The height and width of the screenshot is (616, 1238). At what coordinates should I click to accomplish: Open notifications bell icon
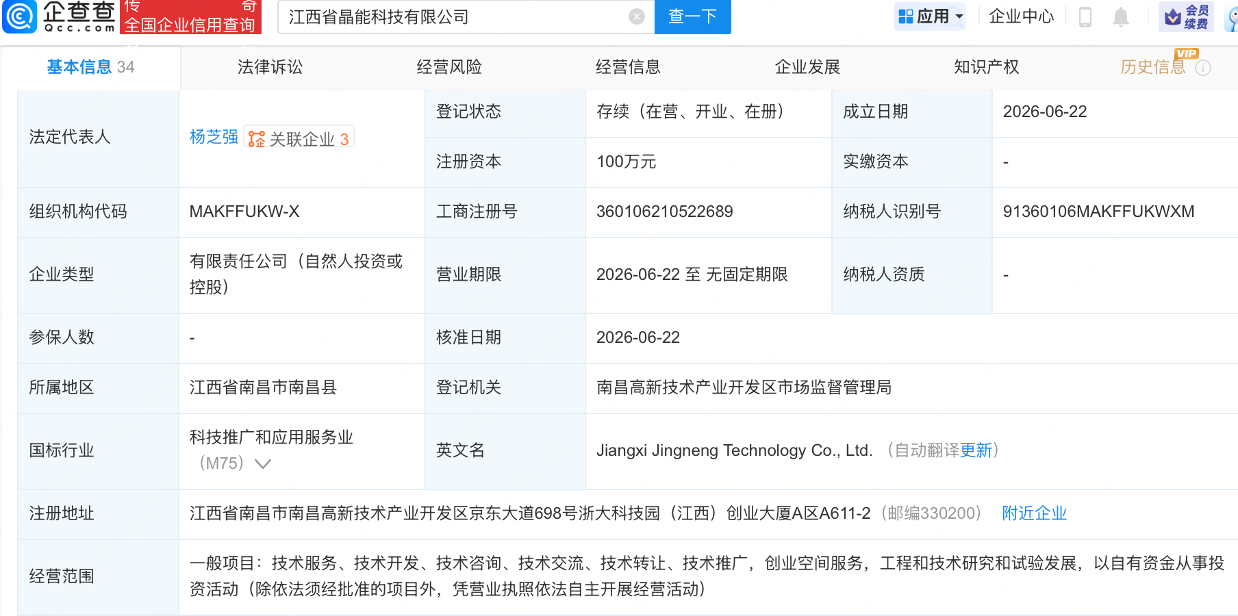click(1121, 16)
